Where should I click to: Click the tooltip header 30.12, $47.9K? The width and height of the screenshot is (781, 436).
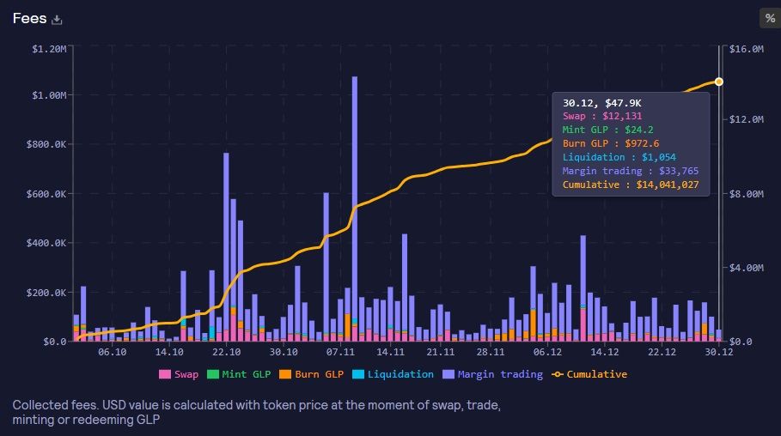(602, 102)
